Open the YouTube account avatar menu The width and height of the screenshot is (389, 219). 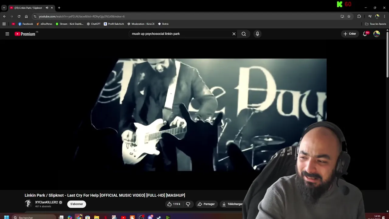tap(377, 34)
